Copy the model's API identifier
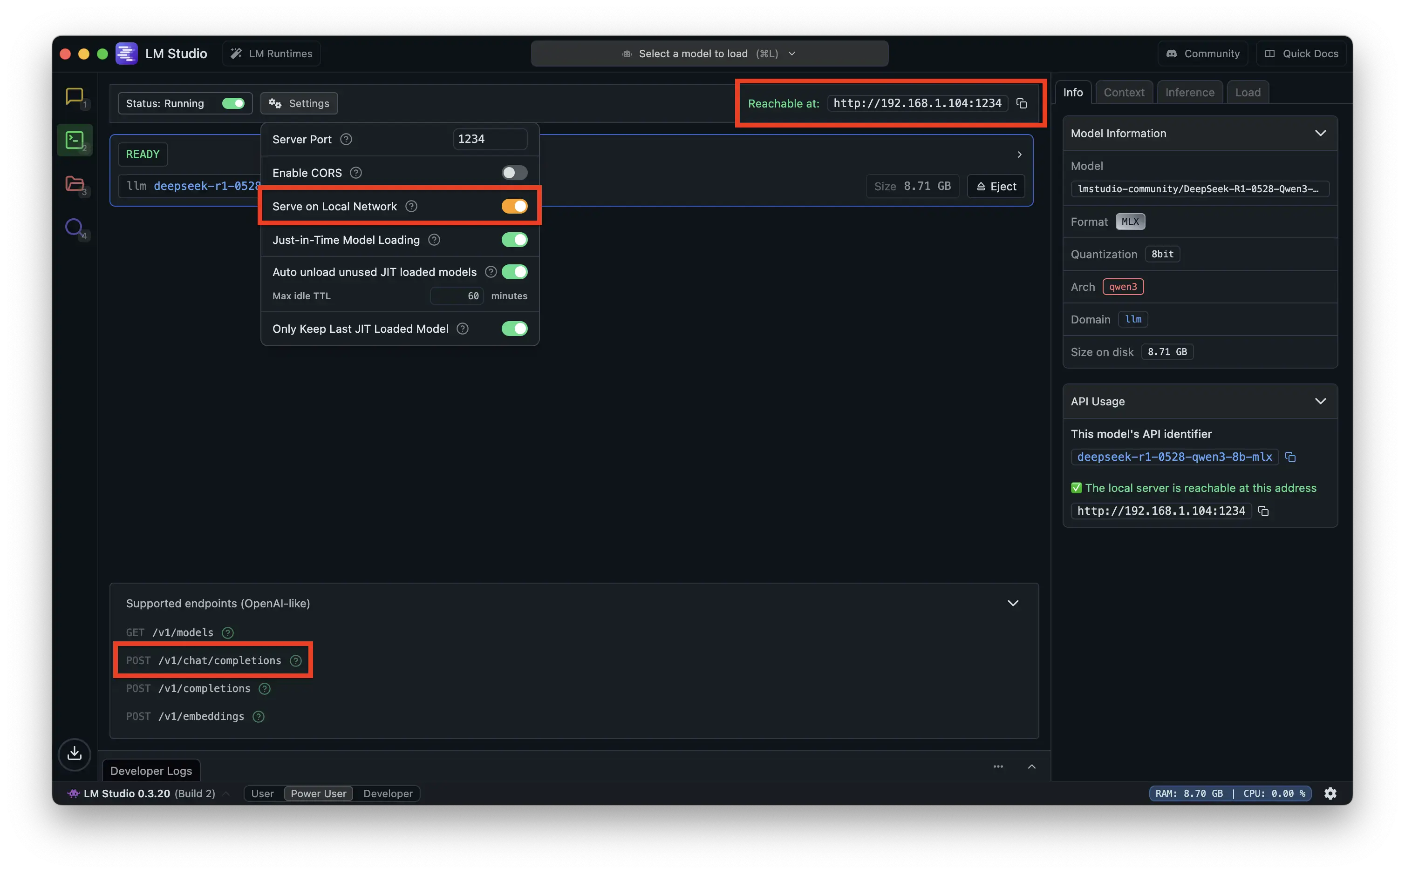 [1290, 457]
